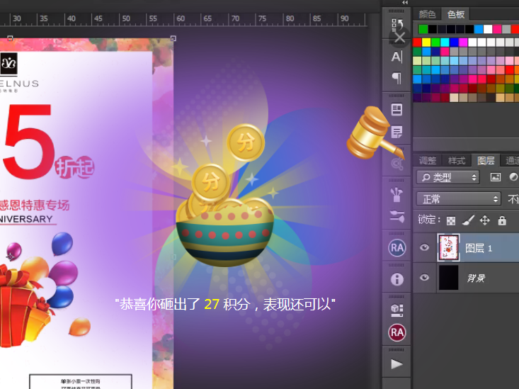
Task: Open the Brush settings panel icon
Action: (397, 216)
